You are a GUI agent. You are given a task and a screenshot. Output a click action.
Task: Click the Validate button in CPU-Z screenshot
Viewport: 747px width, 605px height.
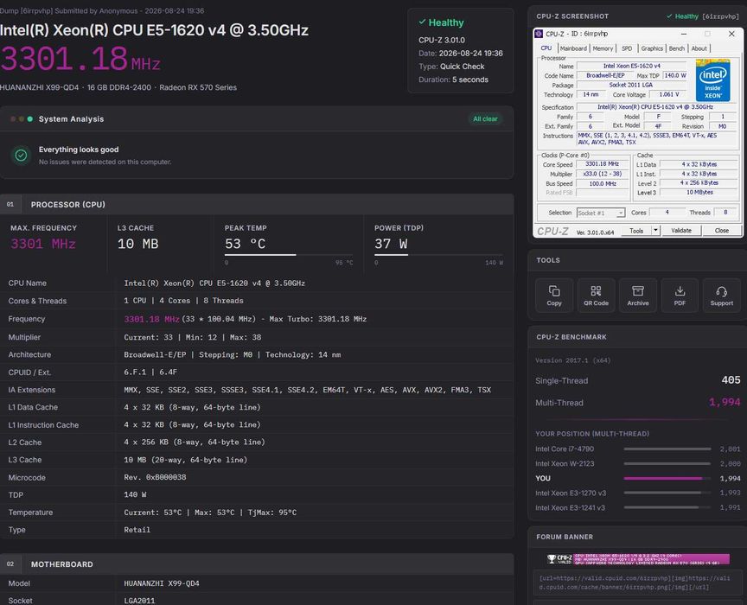click(x=681, y=231)
